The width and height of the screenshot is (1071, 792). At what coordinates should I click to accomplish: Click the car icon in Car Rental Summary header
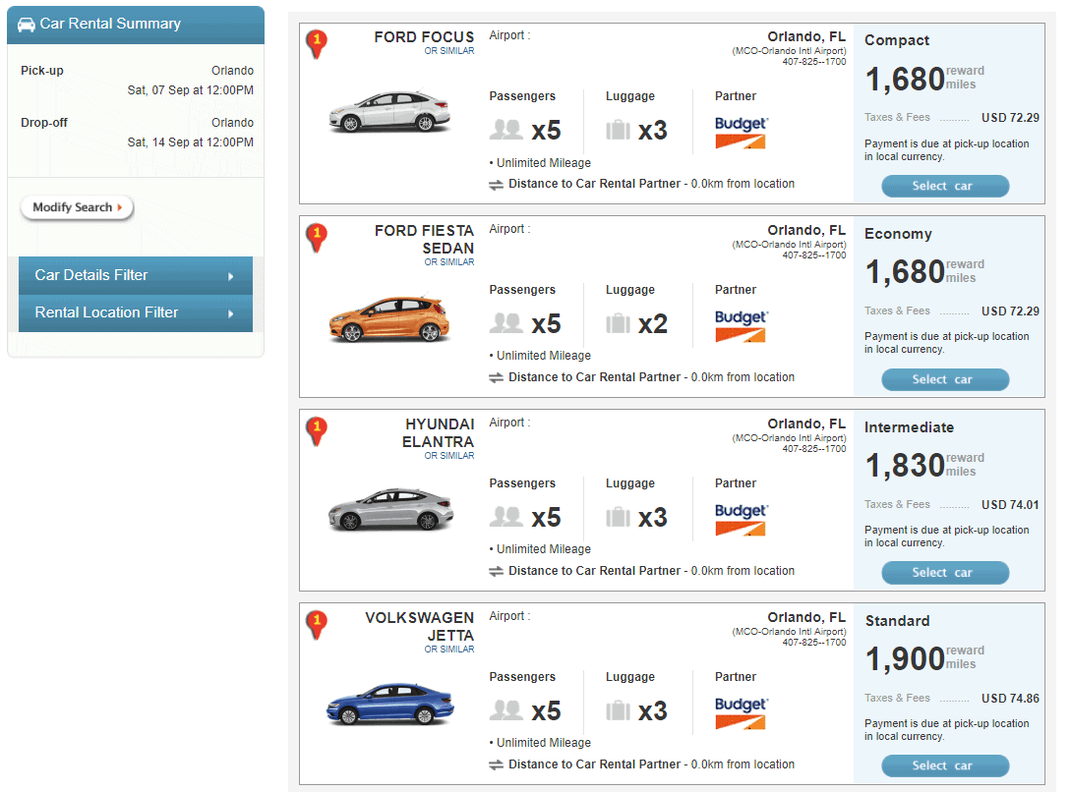pyautogui.click(x=27, y=24)
